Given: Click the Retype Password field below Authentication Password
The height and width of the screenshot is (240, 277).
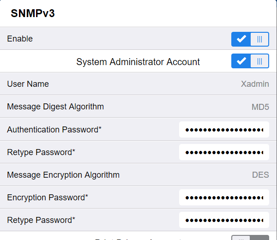Looking at the screenshot, I should pos(224,152).
